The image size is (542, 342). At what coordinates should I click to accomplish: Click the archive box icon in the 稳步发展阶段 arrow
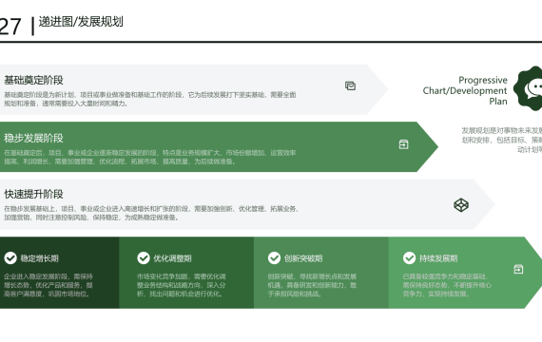click(404, 144)
